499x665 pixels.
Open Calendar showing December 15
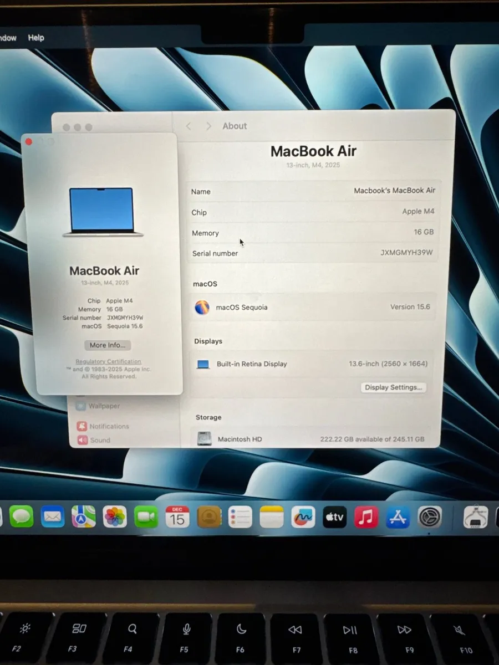(177, 516)
